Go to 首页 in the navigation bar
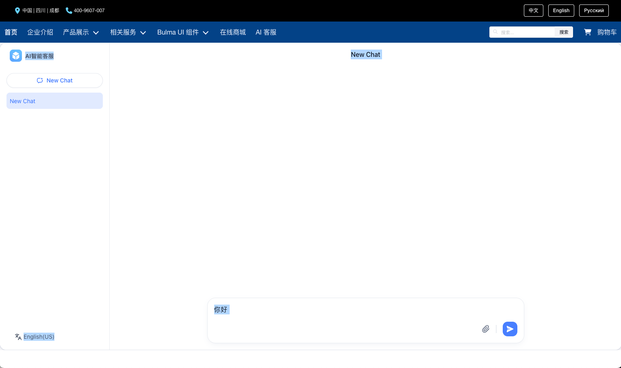Viewport: 621px width, 368px height. tap(11, 32)
